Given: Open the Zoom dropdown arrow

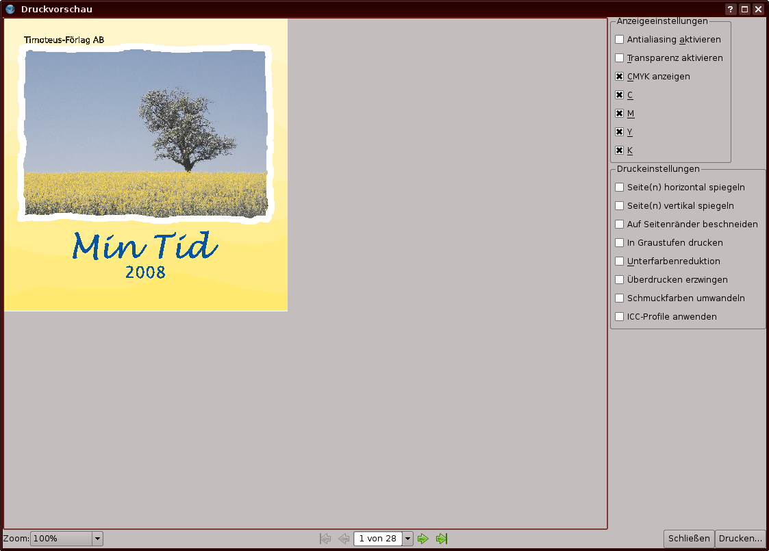Looking at the screenshot, I should click(97, 539).
